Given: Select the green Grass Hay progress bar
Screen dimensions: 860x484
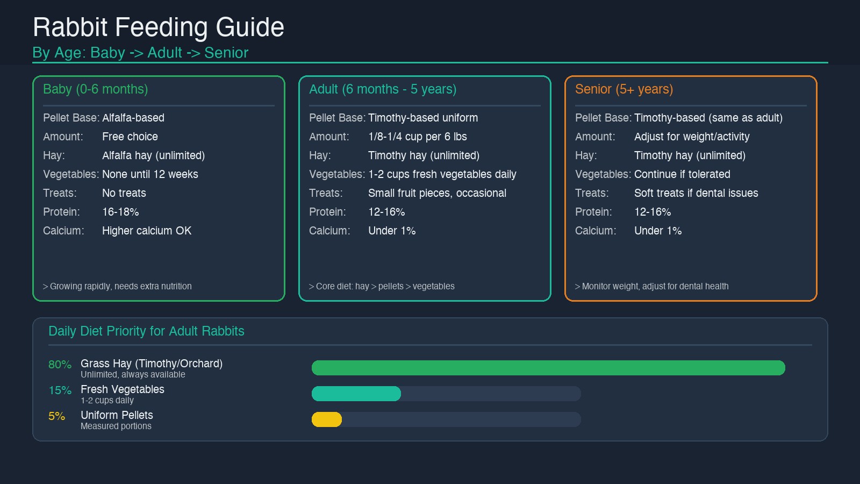Looking at the screenshot, I should [x=548, y=368].
